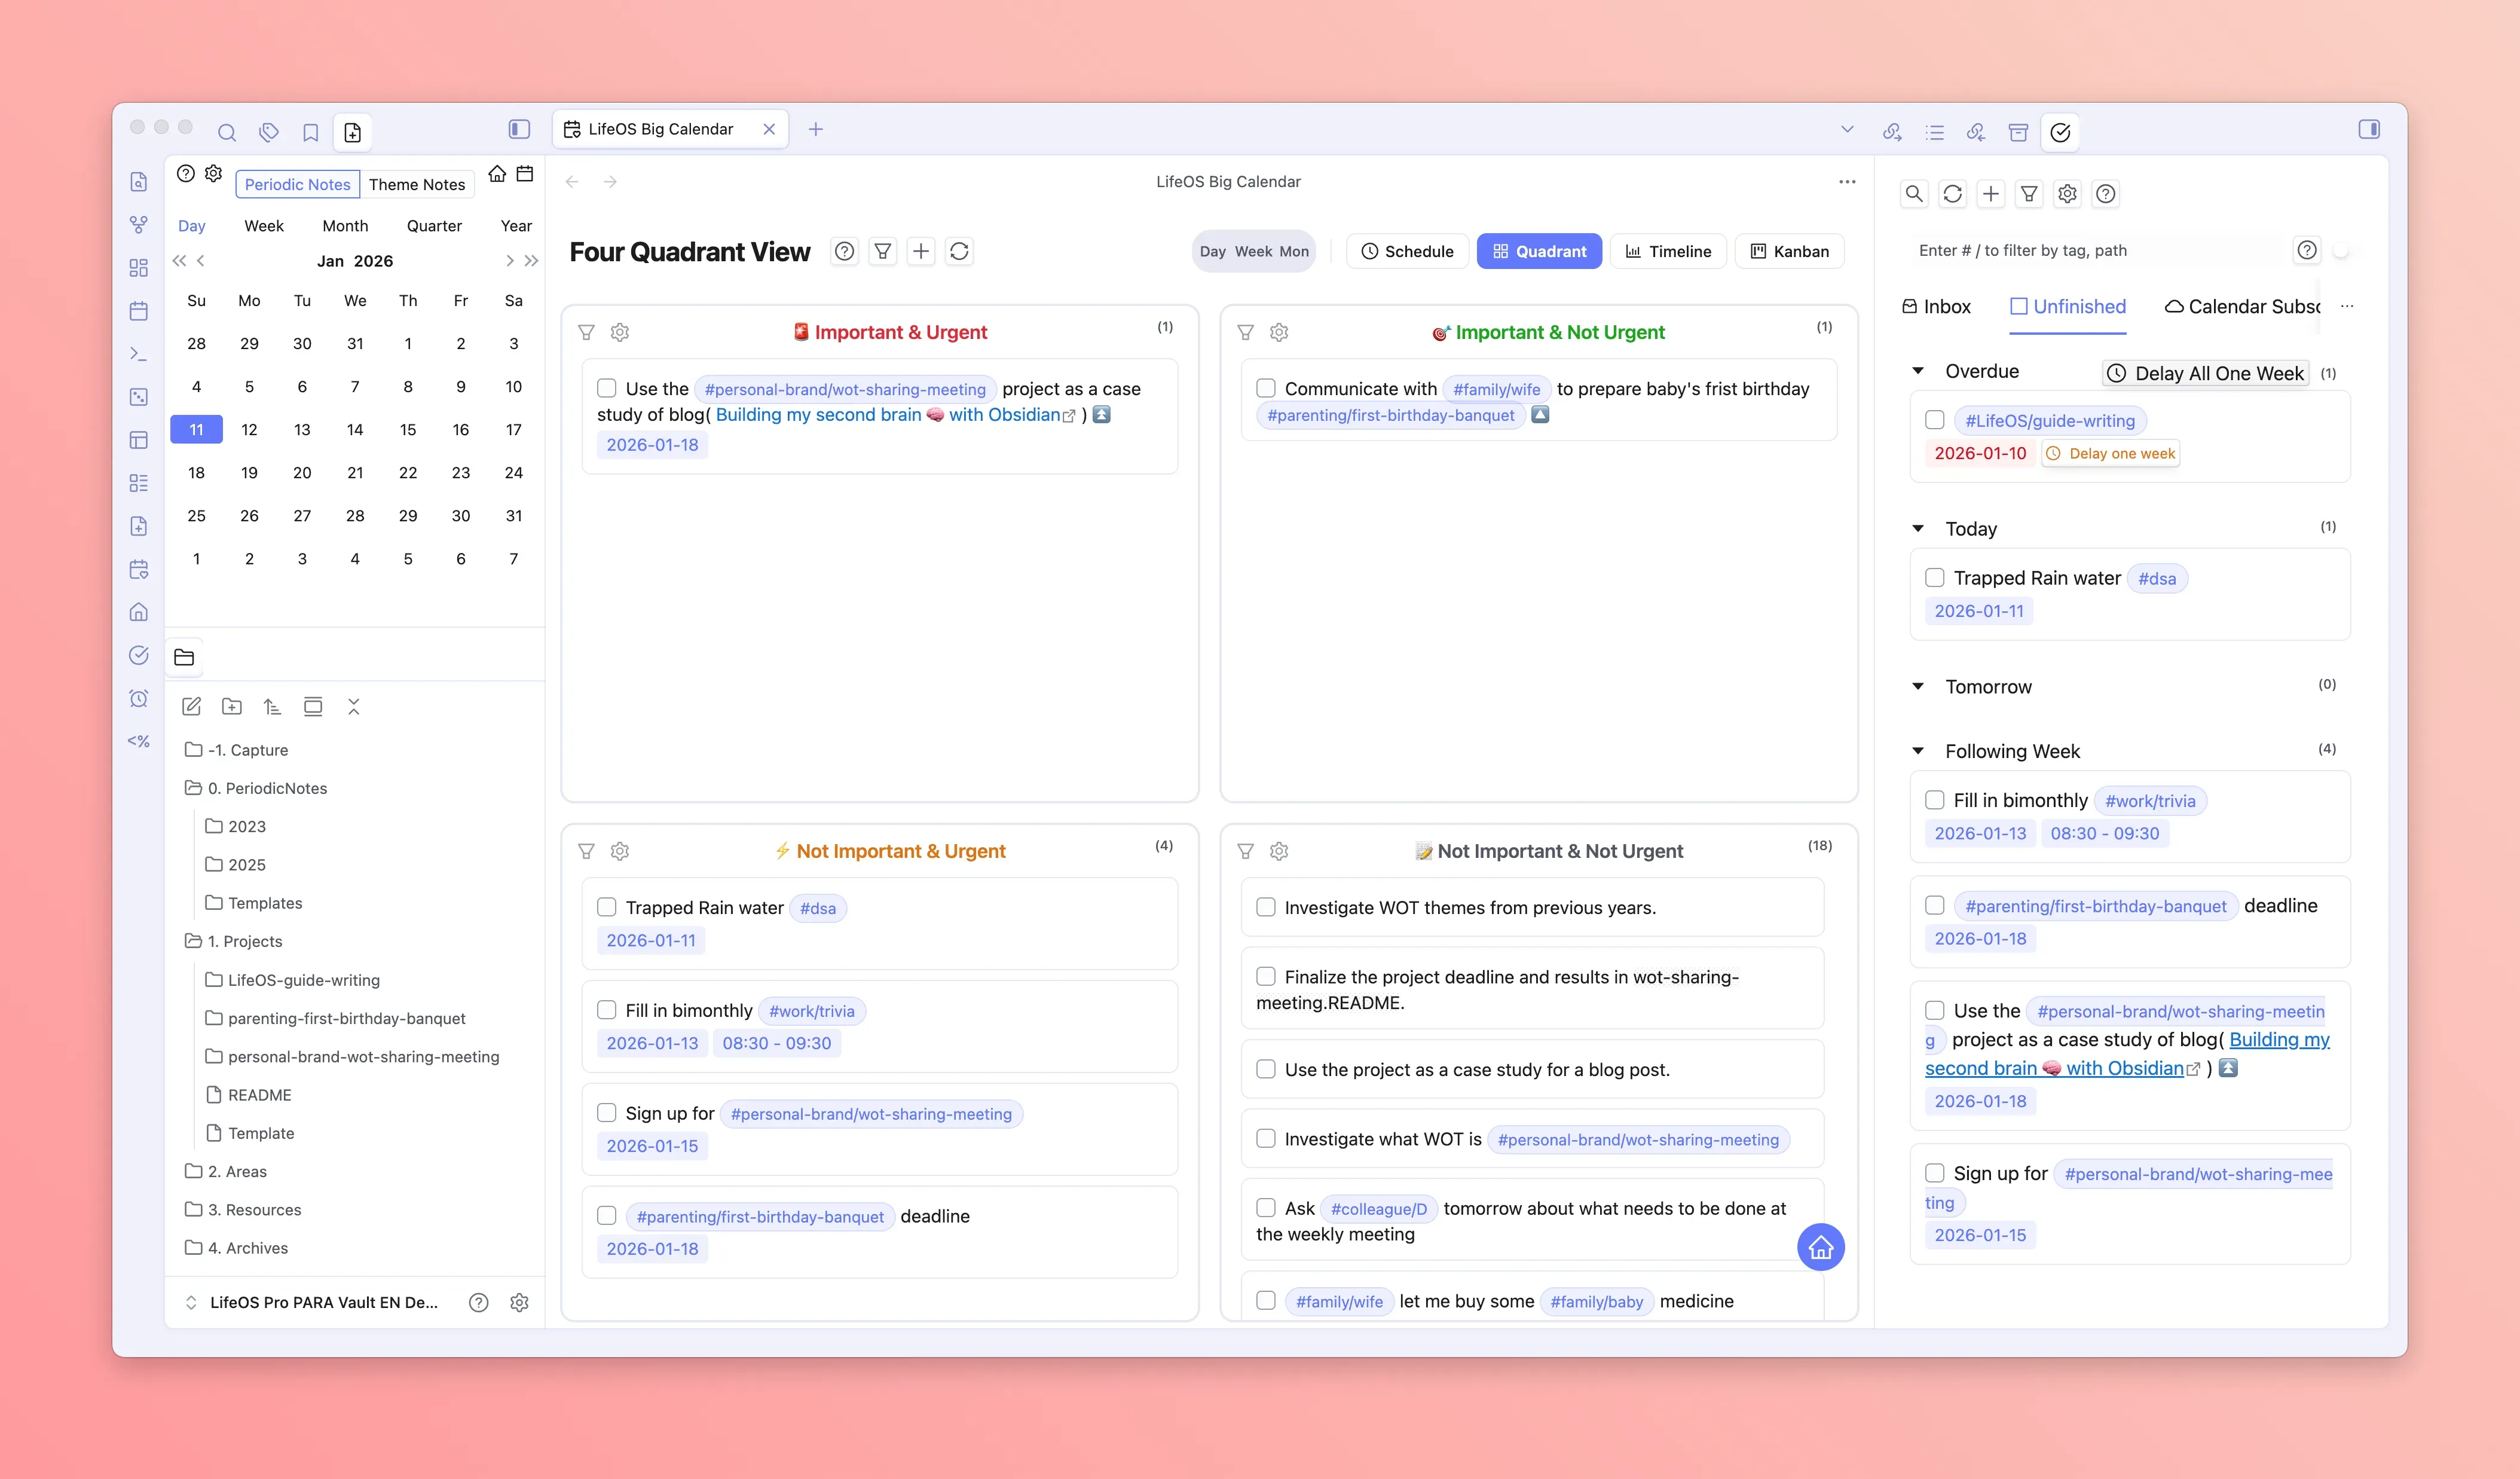Collapse the Following Week section

point(1918,751)
